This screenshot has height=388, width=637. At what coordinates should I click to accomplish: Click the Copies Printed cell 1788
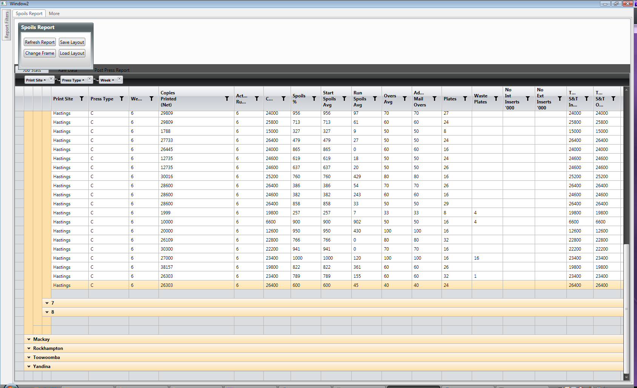(196, 131)
